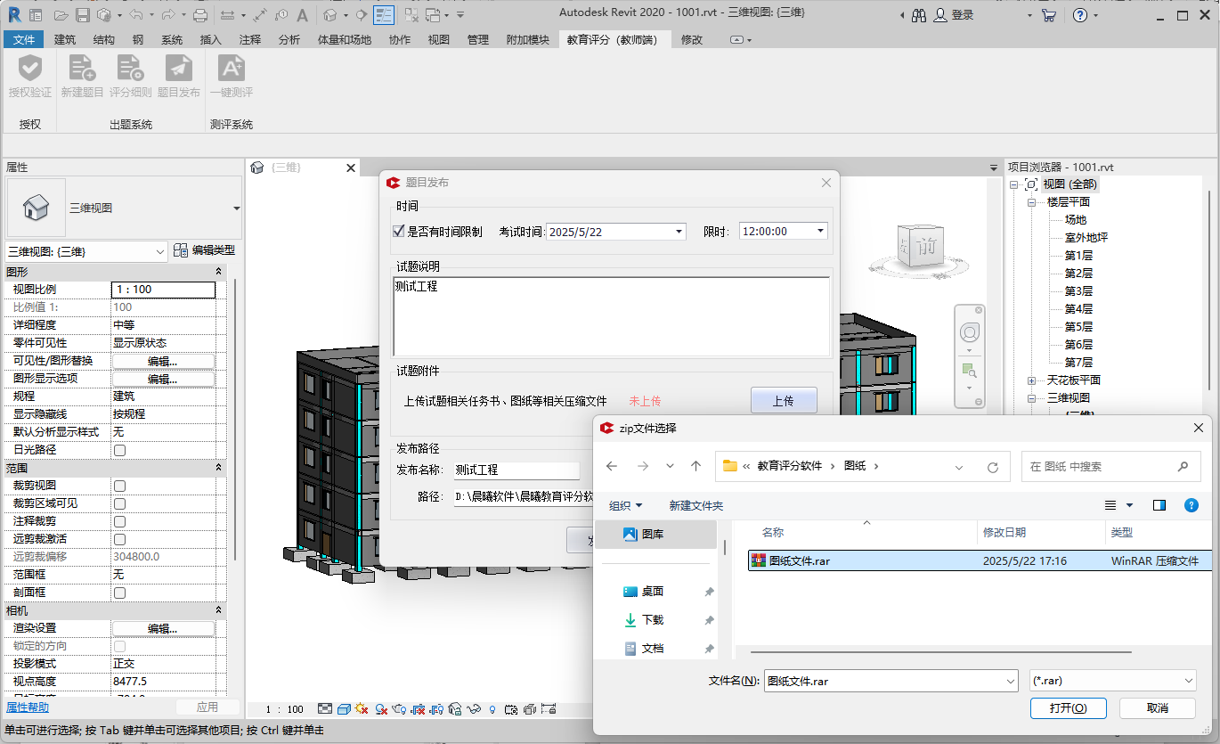Toggle Shadows icon in view control bar
Viewport: 1220px width, 744px height.
tap(380, 709)
